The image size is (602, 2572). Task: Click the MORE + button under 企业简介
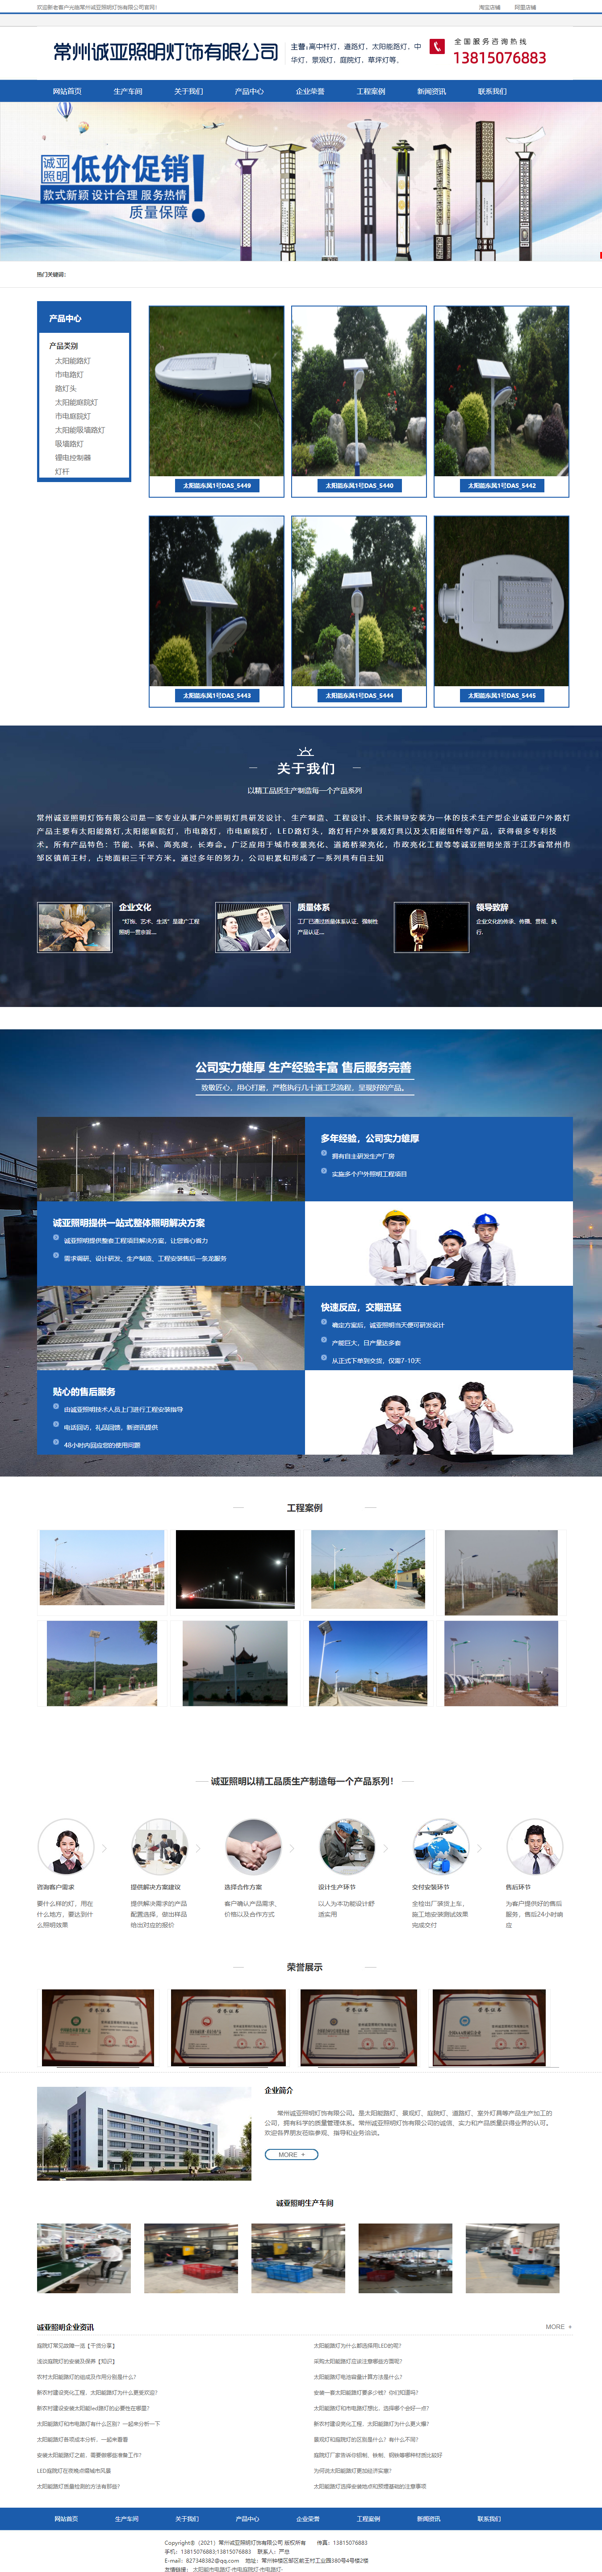[292, 2155]
